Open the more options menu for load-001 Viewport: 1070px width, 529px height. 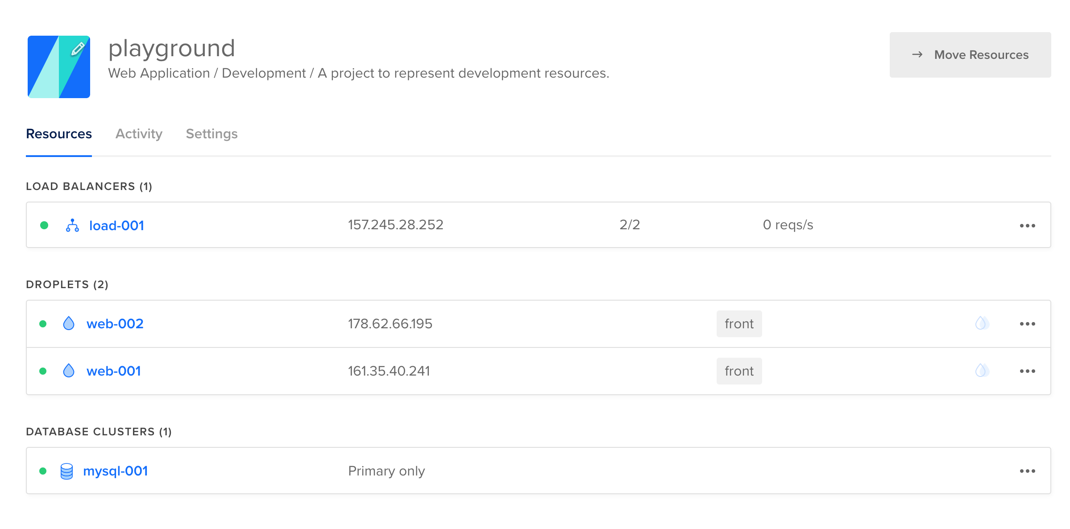(x=1027, y=226)
